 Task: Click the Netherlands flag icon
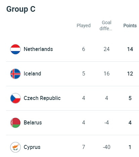point(15,49)
